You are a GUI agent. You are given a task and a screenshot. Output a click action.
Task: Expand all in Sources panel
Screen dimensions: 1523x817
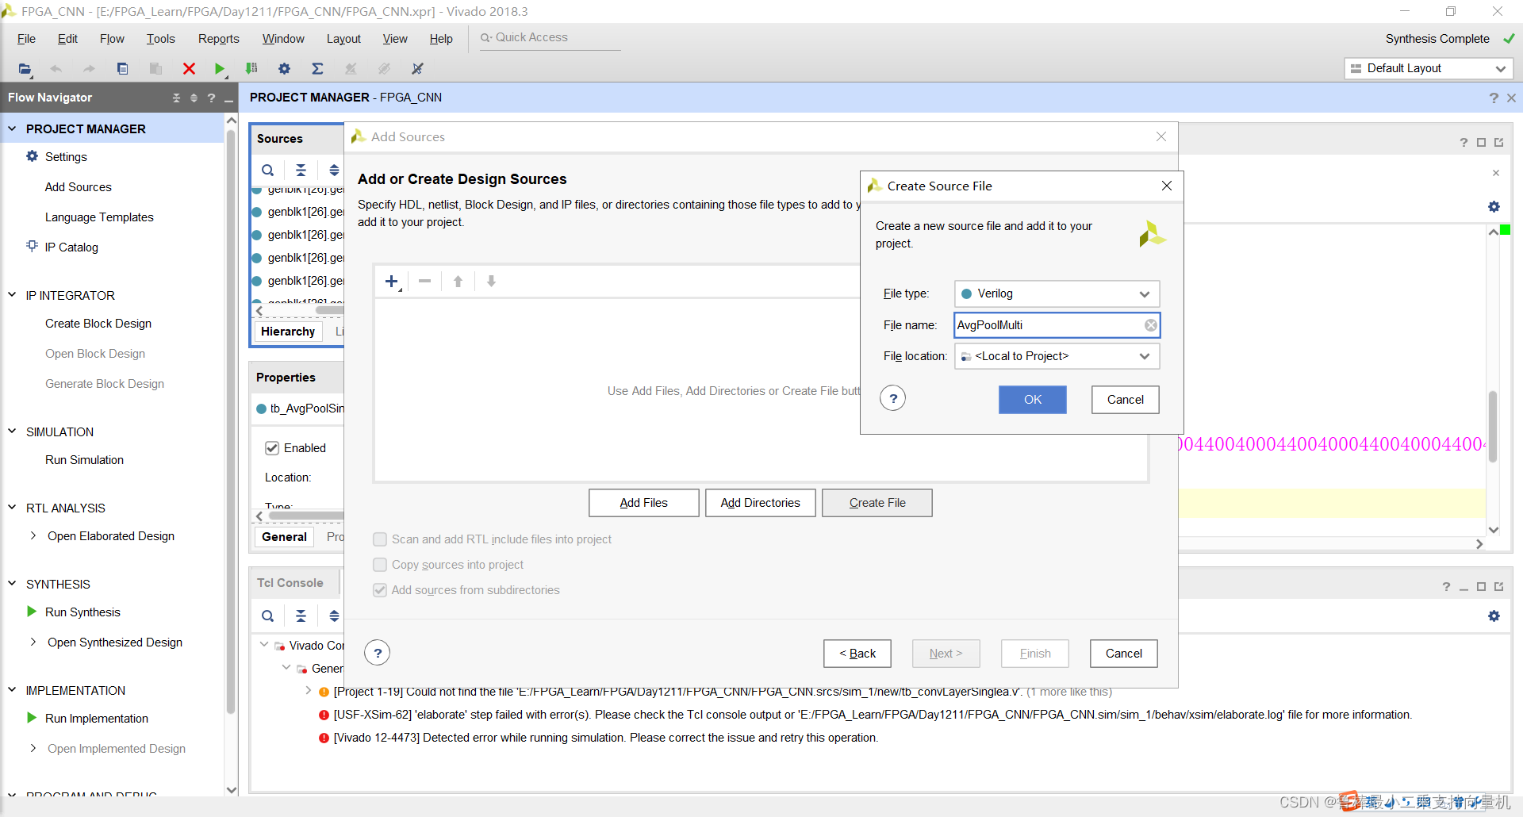[334, 170]
